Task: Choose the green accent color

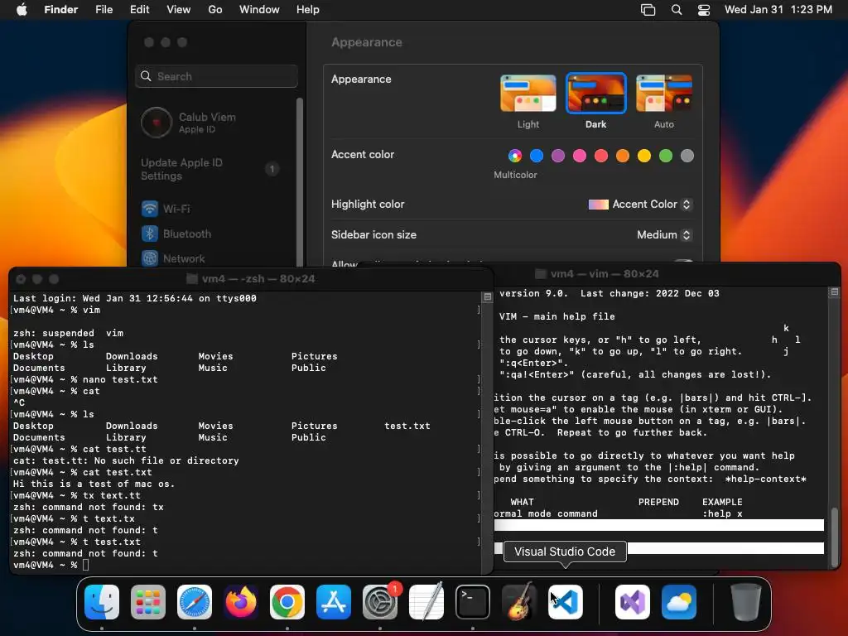Action: click(x=666, y=156)
